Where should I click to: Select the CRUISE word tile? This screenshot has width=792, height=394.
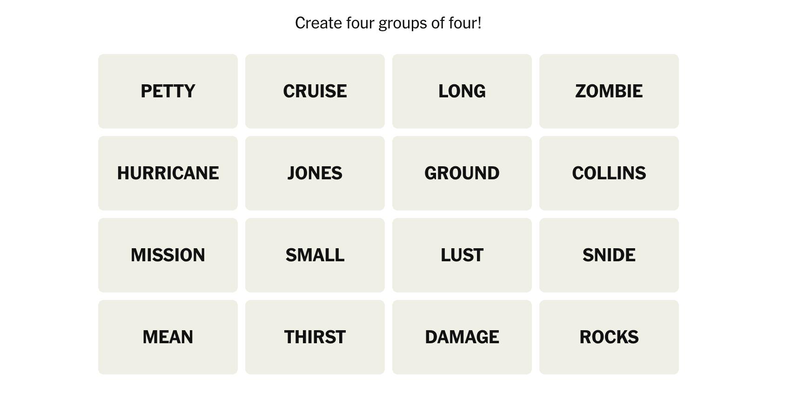315,91
